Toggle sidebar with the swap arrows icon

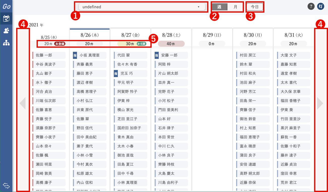[x=6, y=186]
